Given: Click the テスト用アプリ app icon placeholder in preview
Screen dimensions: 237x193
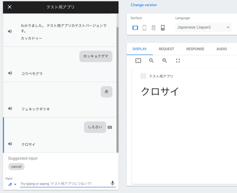Looking at the screenshot, I should 143,76.
